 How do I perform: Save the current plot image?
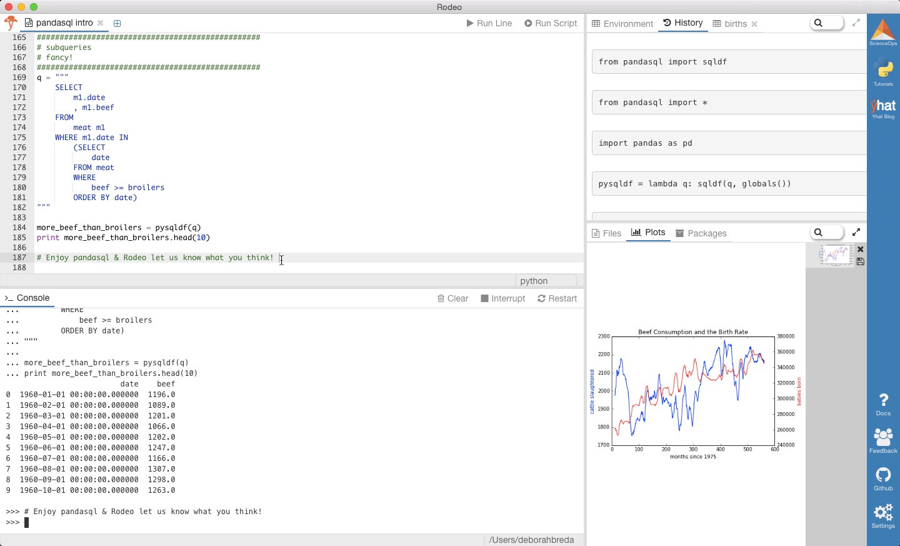(861, 261)
